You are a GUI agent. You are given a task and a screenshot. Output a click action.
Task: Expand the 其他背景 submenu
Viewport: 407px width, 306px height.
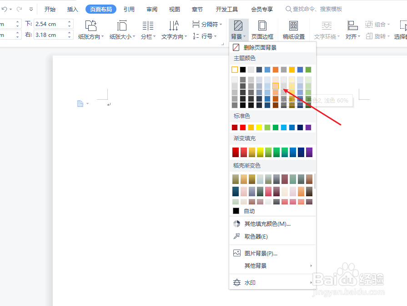[x=272, y=266]
